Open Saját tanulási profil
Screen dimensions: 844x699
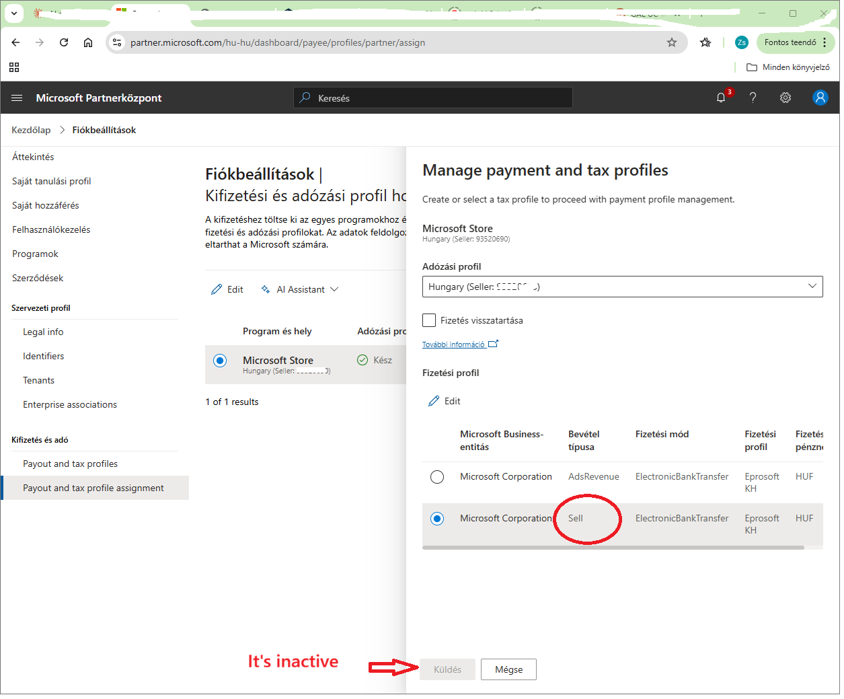51,181
